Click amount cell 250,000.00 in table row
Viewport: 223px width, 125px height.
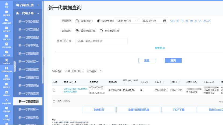129,90
